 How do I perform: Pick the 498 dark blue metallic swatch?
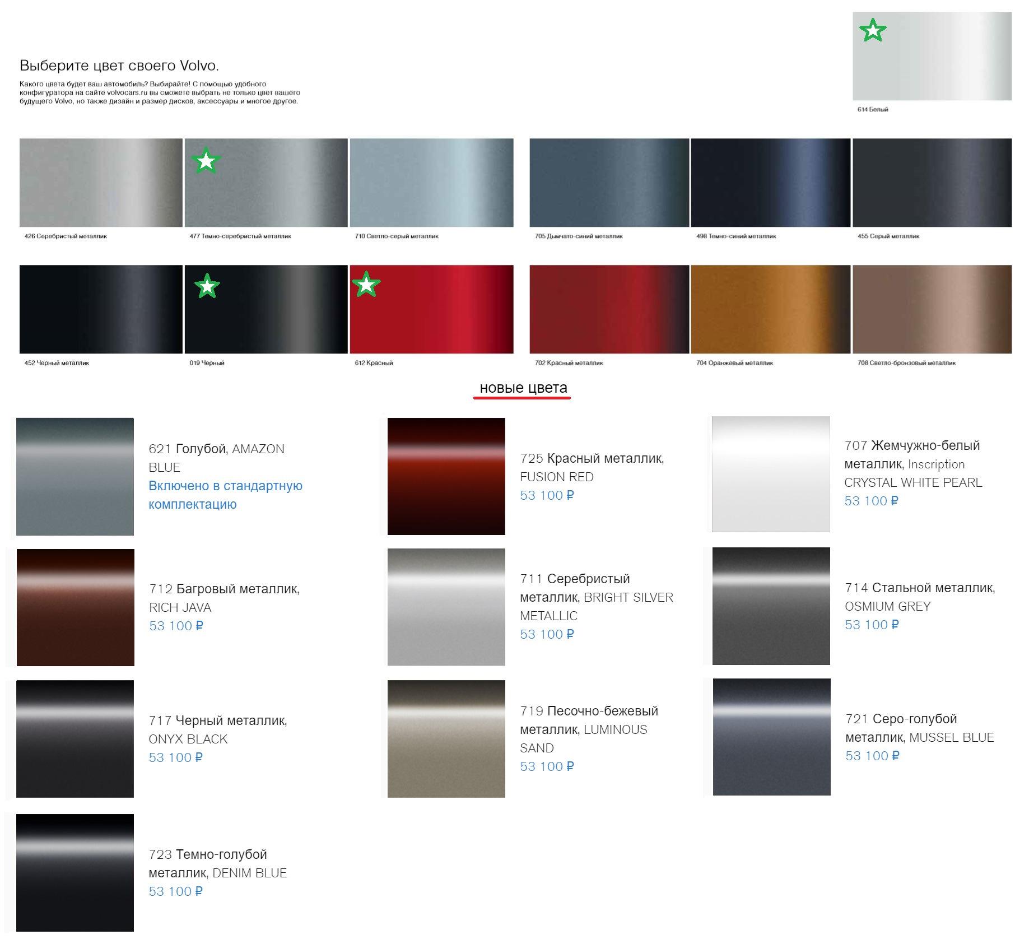[x=770, y=183]
